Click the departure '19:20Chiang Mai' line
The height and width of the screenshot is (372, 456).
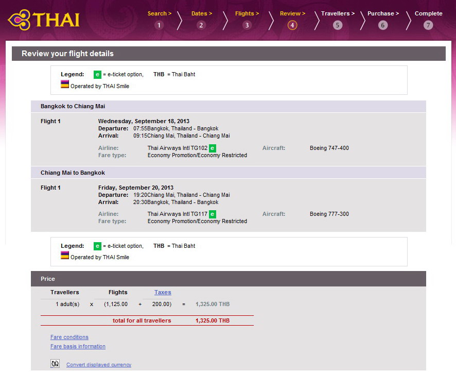coord(182,195)
